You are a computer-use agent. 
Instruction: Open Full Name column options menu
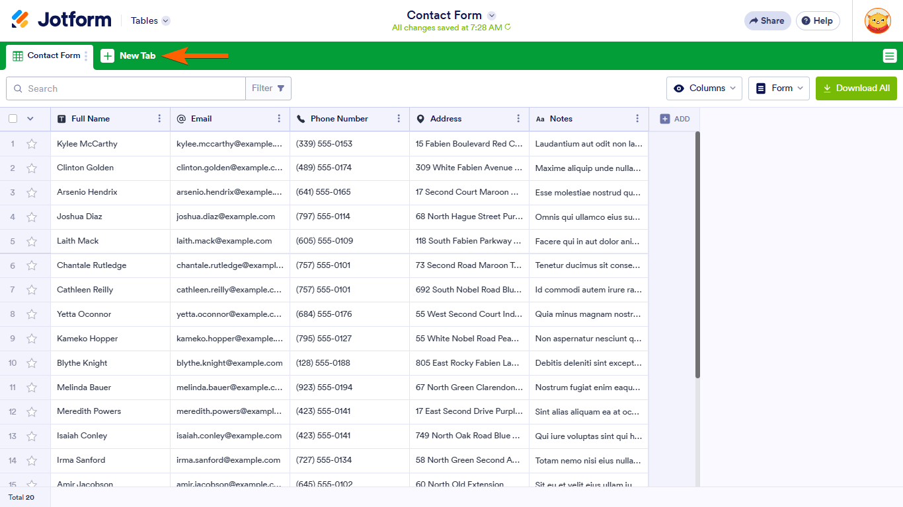click(159, 119)
